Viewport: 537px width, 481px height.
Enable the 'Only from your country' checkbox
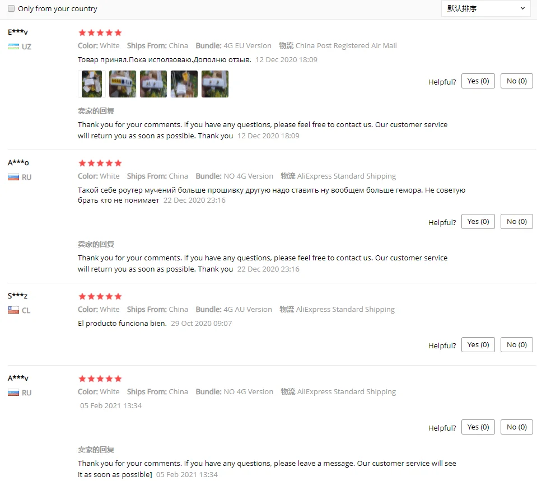(11, 8)
